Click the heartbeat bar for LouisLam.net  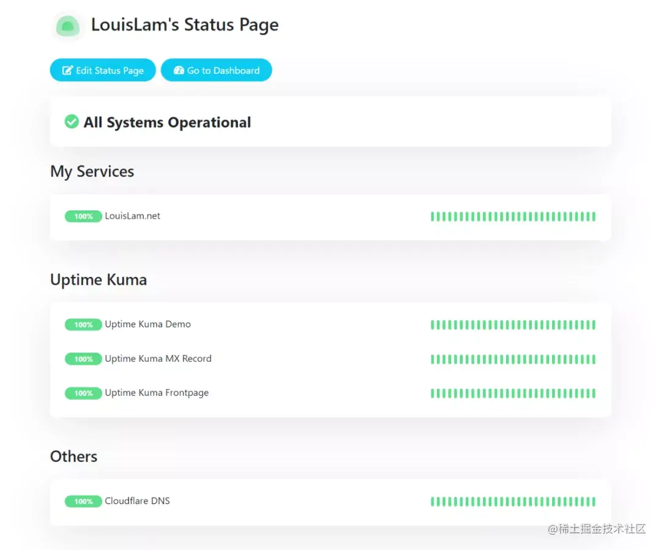513,216
